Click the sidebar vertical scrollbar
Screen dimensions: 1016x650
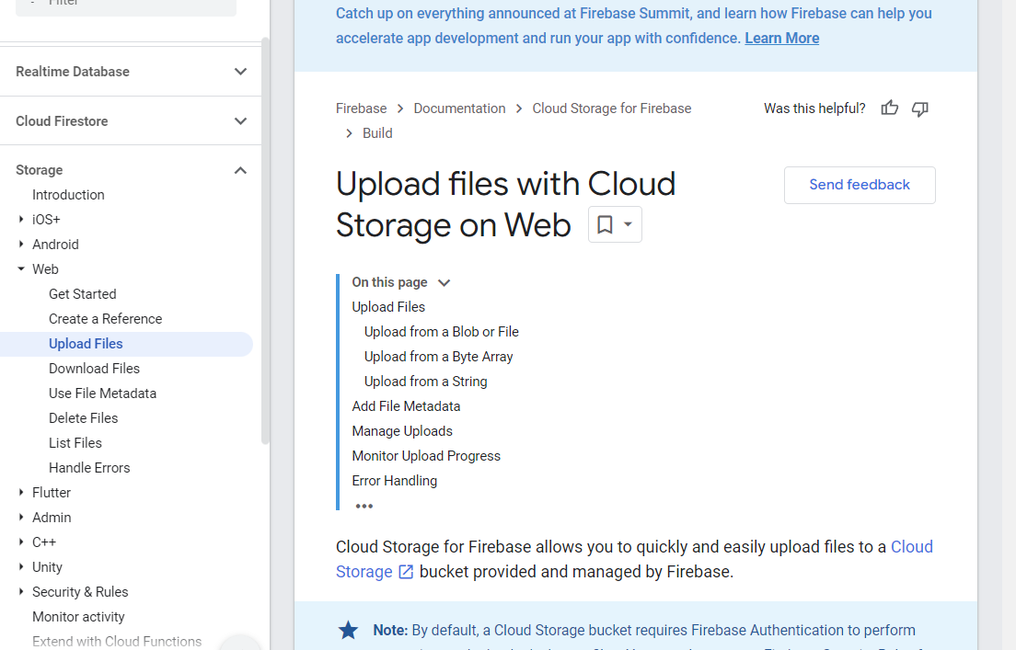point(265,241)
